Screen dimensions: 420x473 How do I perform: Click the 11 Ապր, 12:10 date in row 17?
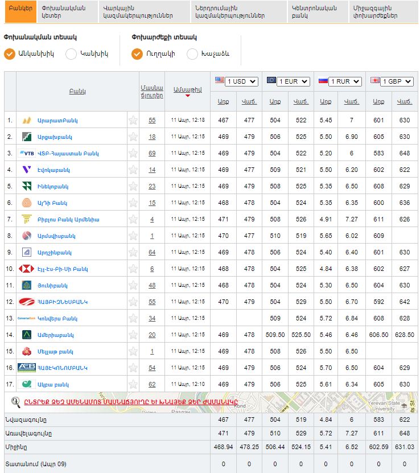click(188, 384)
